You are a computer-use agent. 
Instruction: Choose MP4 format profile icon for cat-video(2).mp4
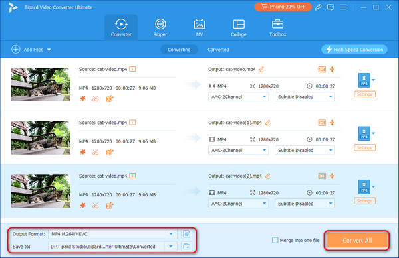[364, 187]
